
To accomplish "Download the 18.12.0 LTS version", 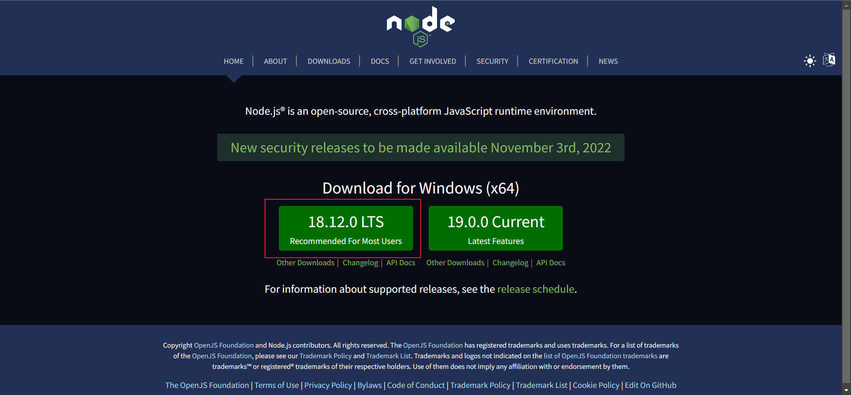I will coord(346,228).
